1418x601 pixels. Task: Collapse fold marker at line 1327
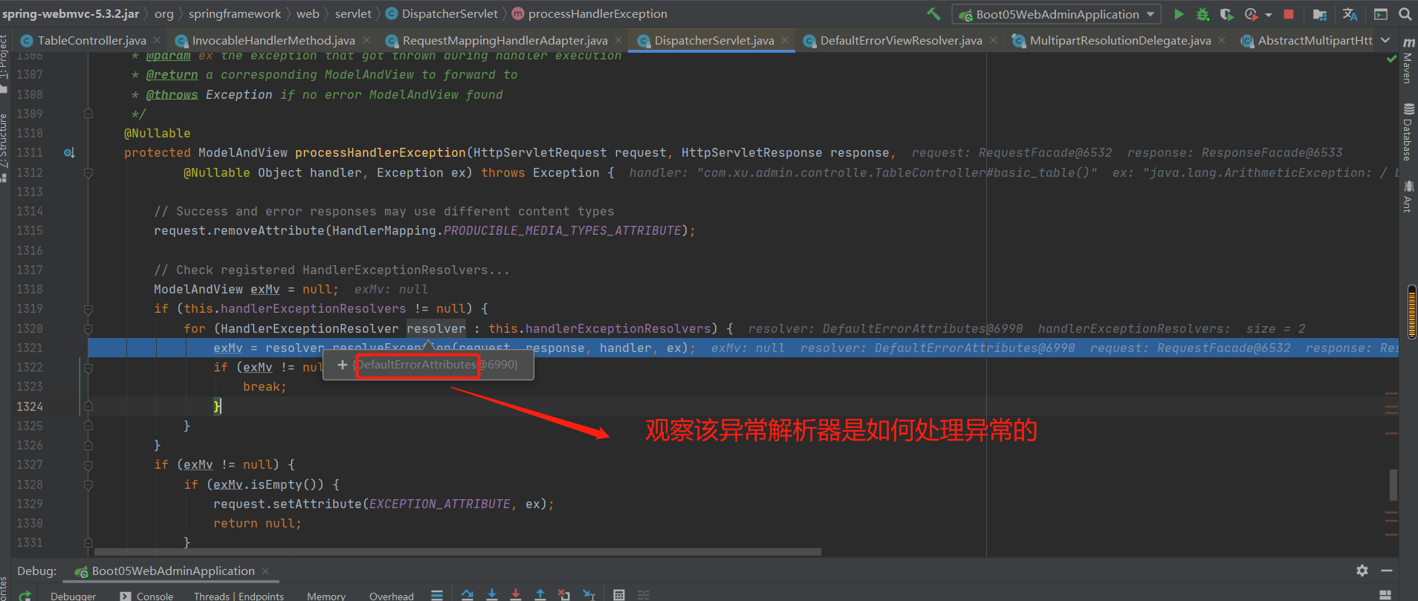point(88,465)
